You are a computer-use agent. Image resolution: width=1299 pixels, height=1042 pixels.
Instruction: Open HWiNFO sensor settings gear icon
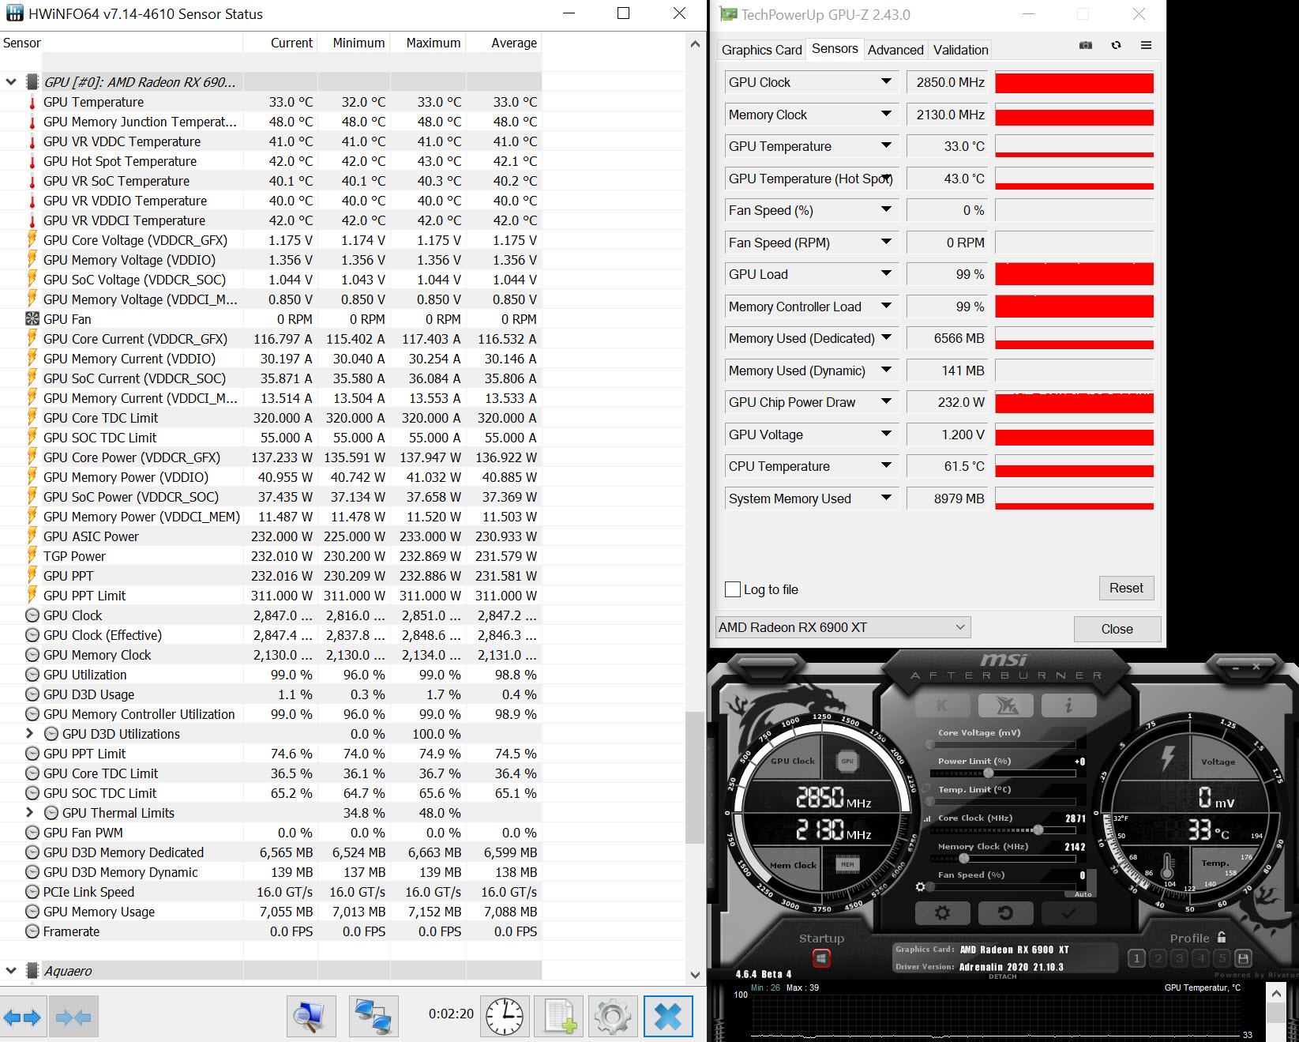pos(612,1016)
